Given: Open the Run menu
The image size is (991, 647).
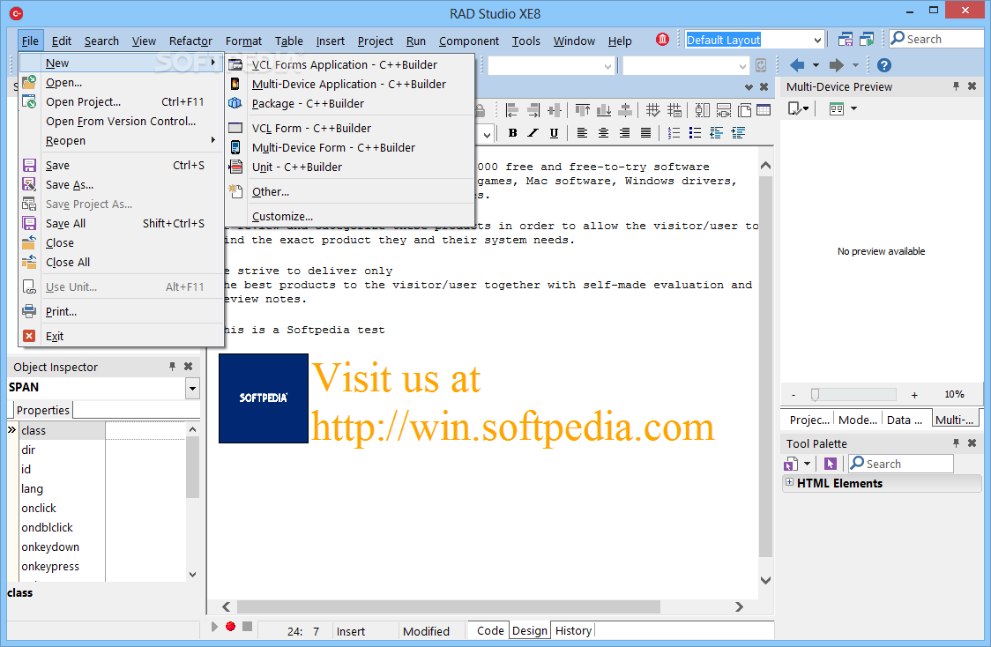Looking at the screenshot, I should tap(415, 41).
